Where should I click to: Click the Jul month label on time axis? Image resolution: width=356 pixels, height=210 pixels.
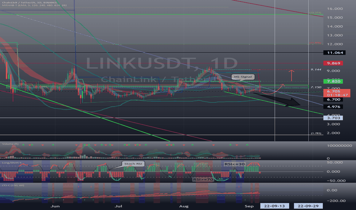click(118, 206)
